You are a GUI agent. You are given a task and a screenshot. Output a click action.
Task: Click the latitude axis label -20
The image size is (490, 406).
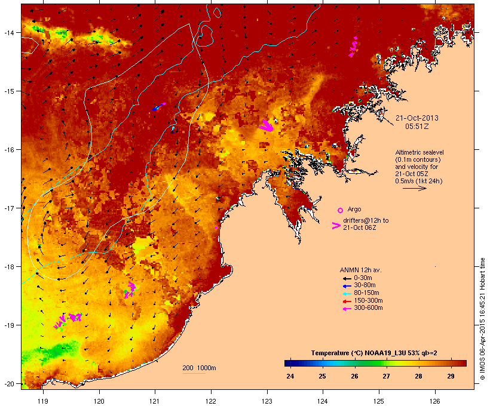tap(8, 384)
